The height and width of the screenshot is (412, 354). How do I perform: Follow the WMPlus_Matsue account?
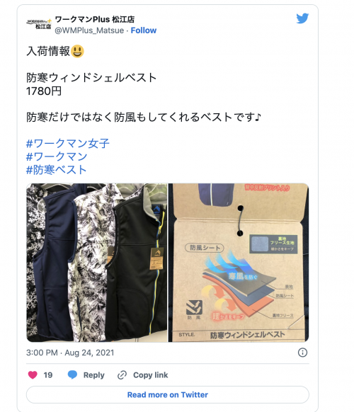click(144, 30)
